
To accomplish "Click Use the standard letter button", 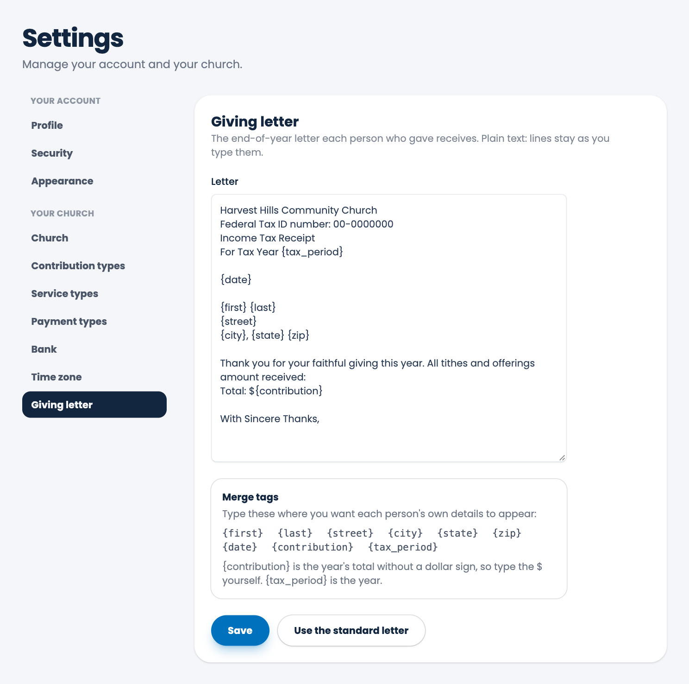I will (351, 630).
